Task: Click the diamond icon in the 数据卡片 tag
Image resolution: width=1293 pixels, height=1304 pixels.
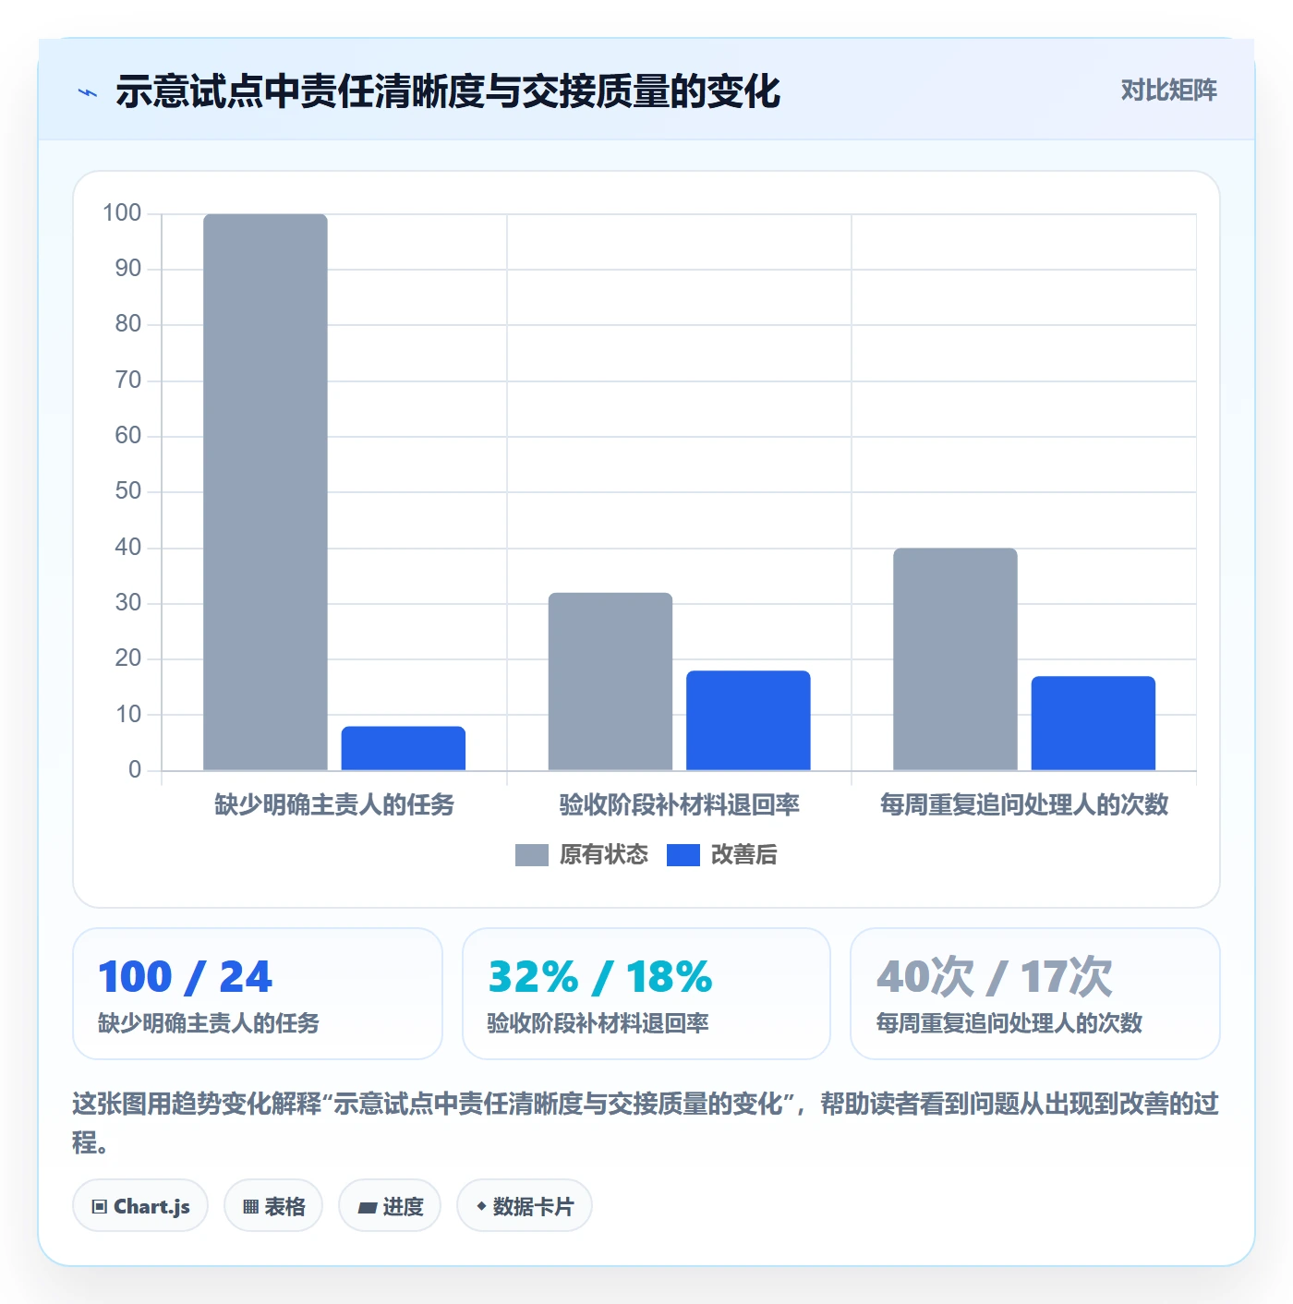Action: (x=481, y=1206)
